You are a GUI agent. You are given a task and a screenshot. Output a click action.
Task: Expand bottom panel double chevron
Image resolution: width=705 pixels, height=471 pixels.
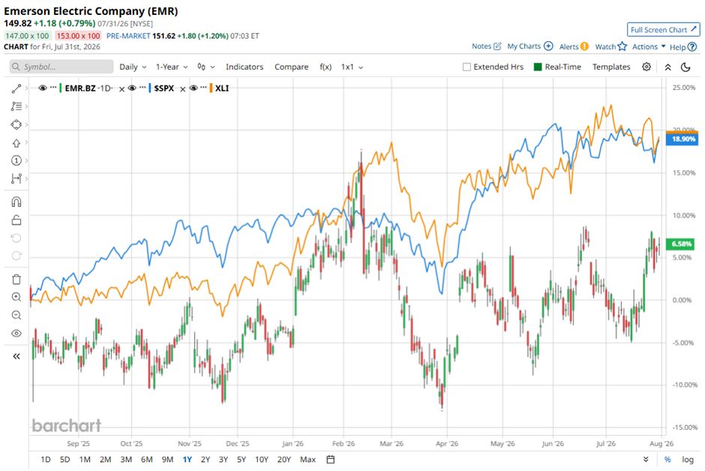click(x=646, y=459)
